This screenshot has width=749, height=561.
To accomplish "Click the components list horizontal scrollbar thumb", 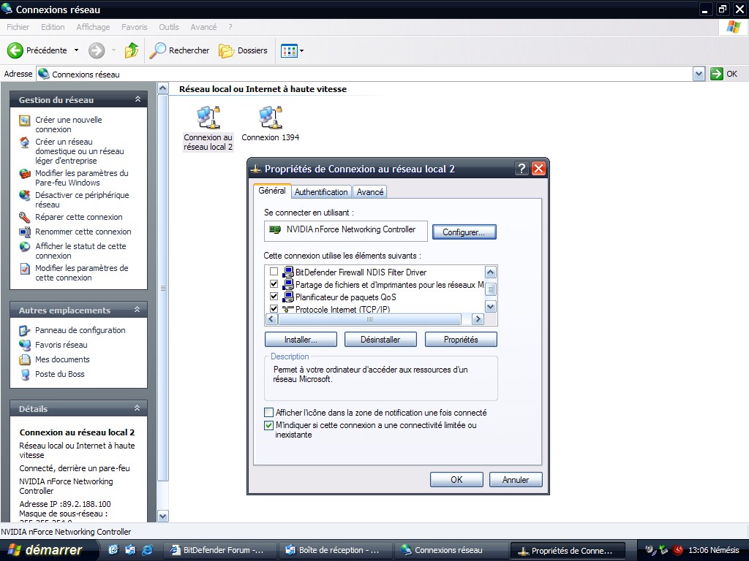I will [x=369, y=319].
